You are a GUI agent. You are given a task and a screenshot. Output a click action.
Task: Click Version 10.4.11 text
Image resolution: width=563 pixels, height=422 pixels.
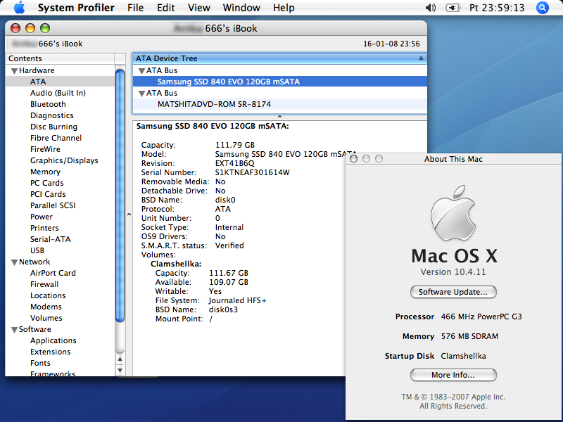[453, 272]
